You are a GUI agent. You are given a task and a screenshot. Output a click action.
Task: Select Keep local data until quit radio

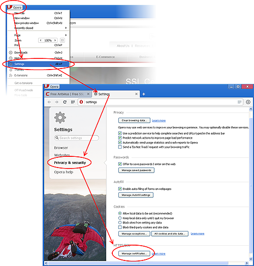120,218
